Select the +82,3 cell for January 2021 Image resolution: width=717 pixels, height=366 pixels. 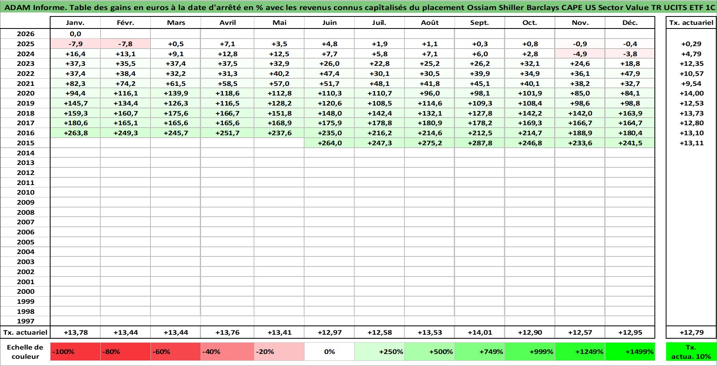point(75,83)
